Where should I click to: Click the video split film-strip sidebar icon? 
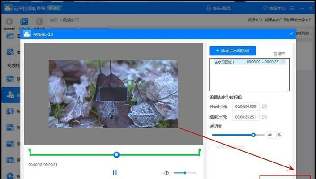coord(10,111)
